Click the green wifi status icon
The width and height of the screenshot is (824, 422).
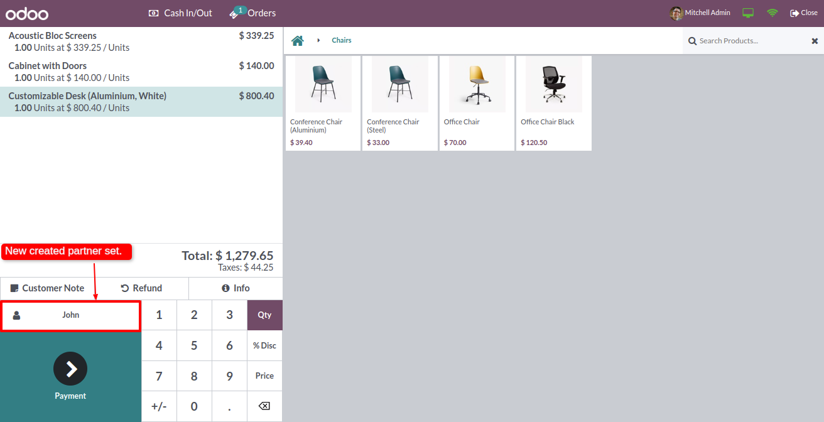tap(772, 13)
